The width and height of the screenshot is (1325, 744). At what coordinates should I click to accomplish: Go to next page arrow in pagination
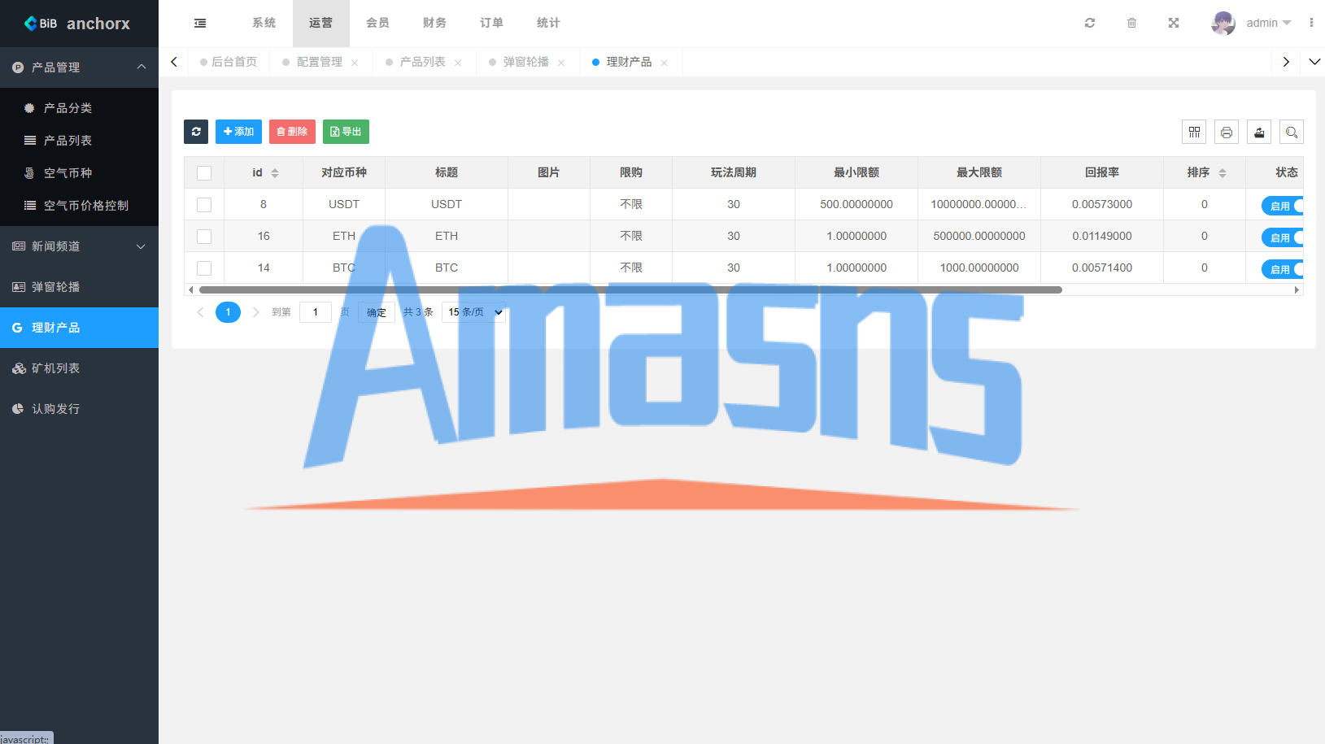pyautogui.click(x=255, y=312)
